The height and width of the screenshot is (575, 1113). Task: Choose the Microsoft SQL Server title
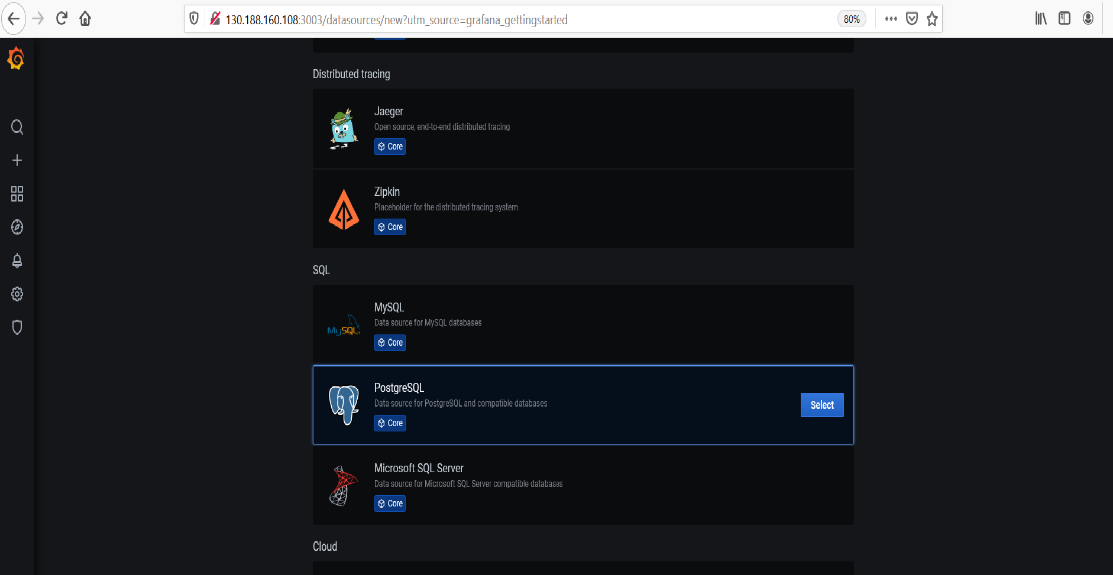click(419, 468)
